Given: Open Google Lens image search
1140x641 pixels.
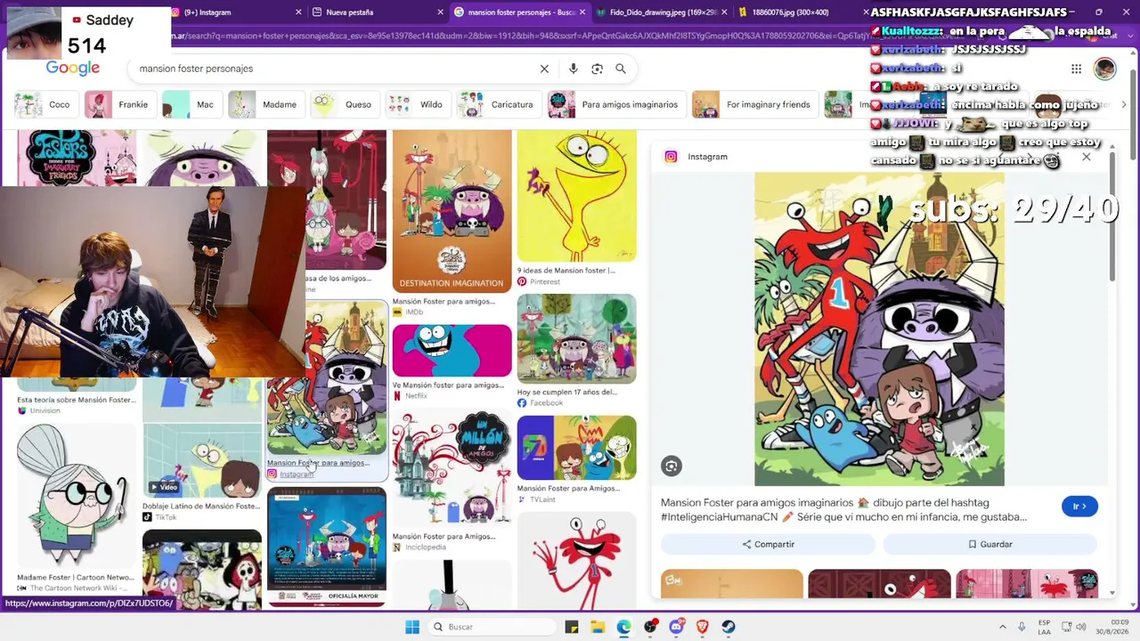Looking at the screenshot, I should (x=597, y=69).
